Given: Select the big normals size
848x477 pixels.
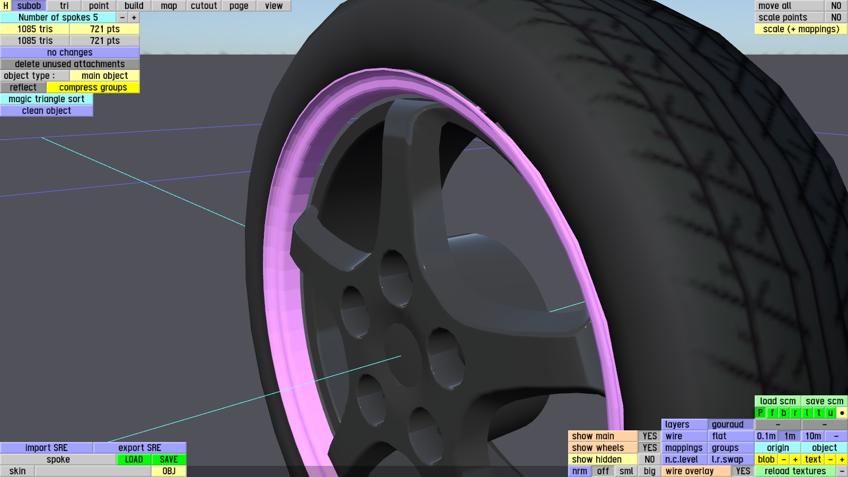Looking at the screenshot, I should tap(650, 471).
